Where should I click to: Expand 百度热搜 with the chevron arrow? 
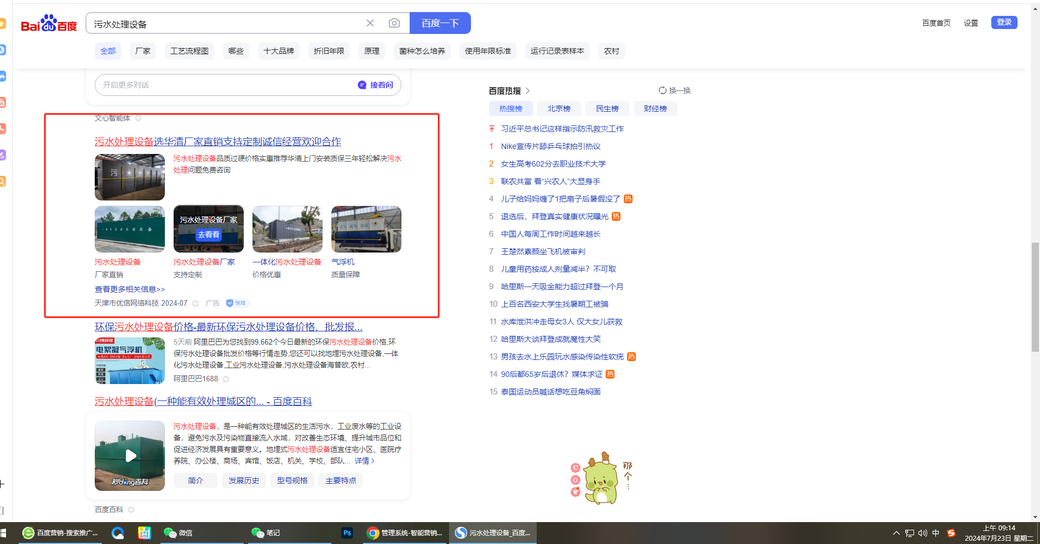(528, 91)
